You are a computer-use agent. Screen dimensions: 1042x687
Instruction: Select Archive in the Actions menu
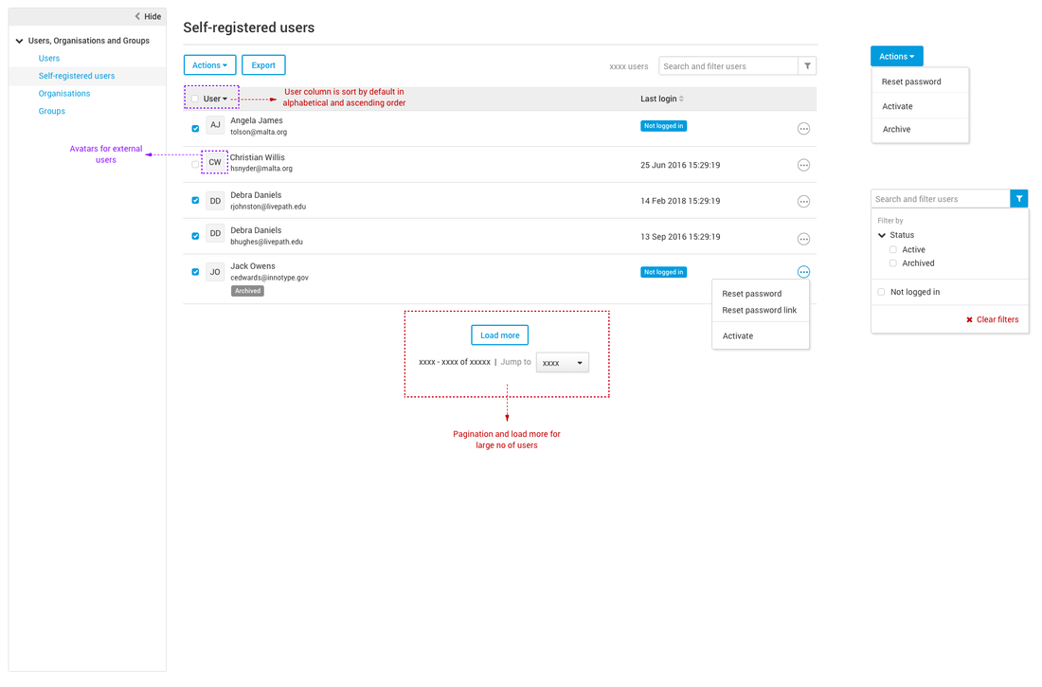pos(896,129)
